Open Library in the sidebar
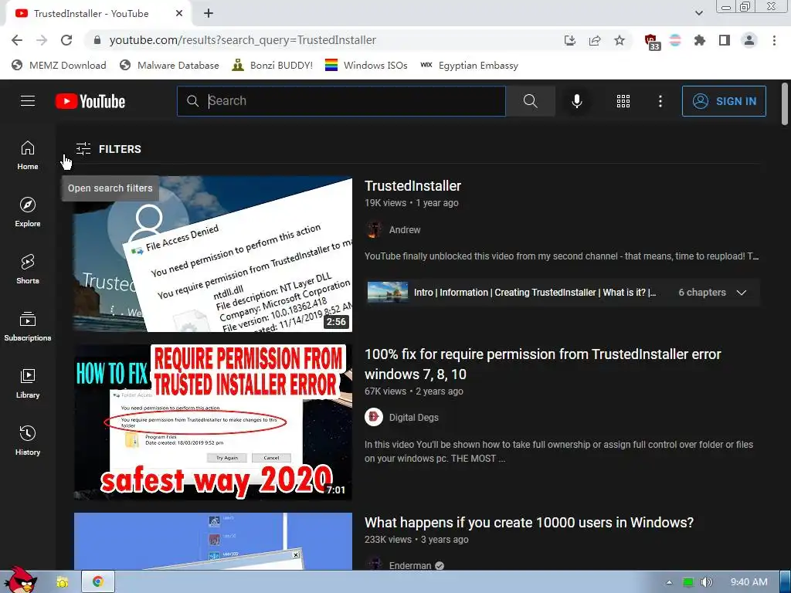The height and width of the screenshot is (593, 791). [x=28, y=383]
